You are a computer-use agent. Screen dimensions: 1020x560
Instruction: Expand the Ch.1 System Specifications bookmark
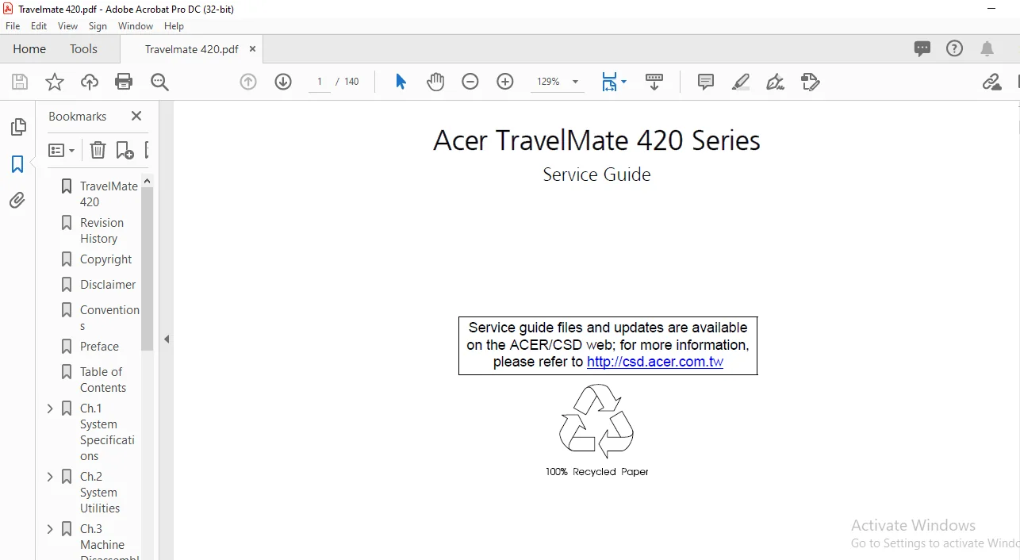click(x=50, y=408)
